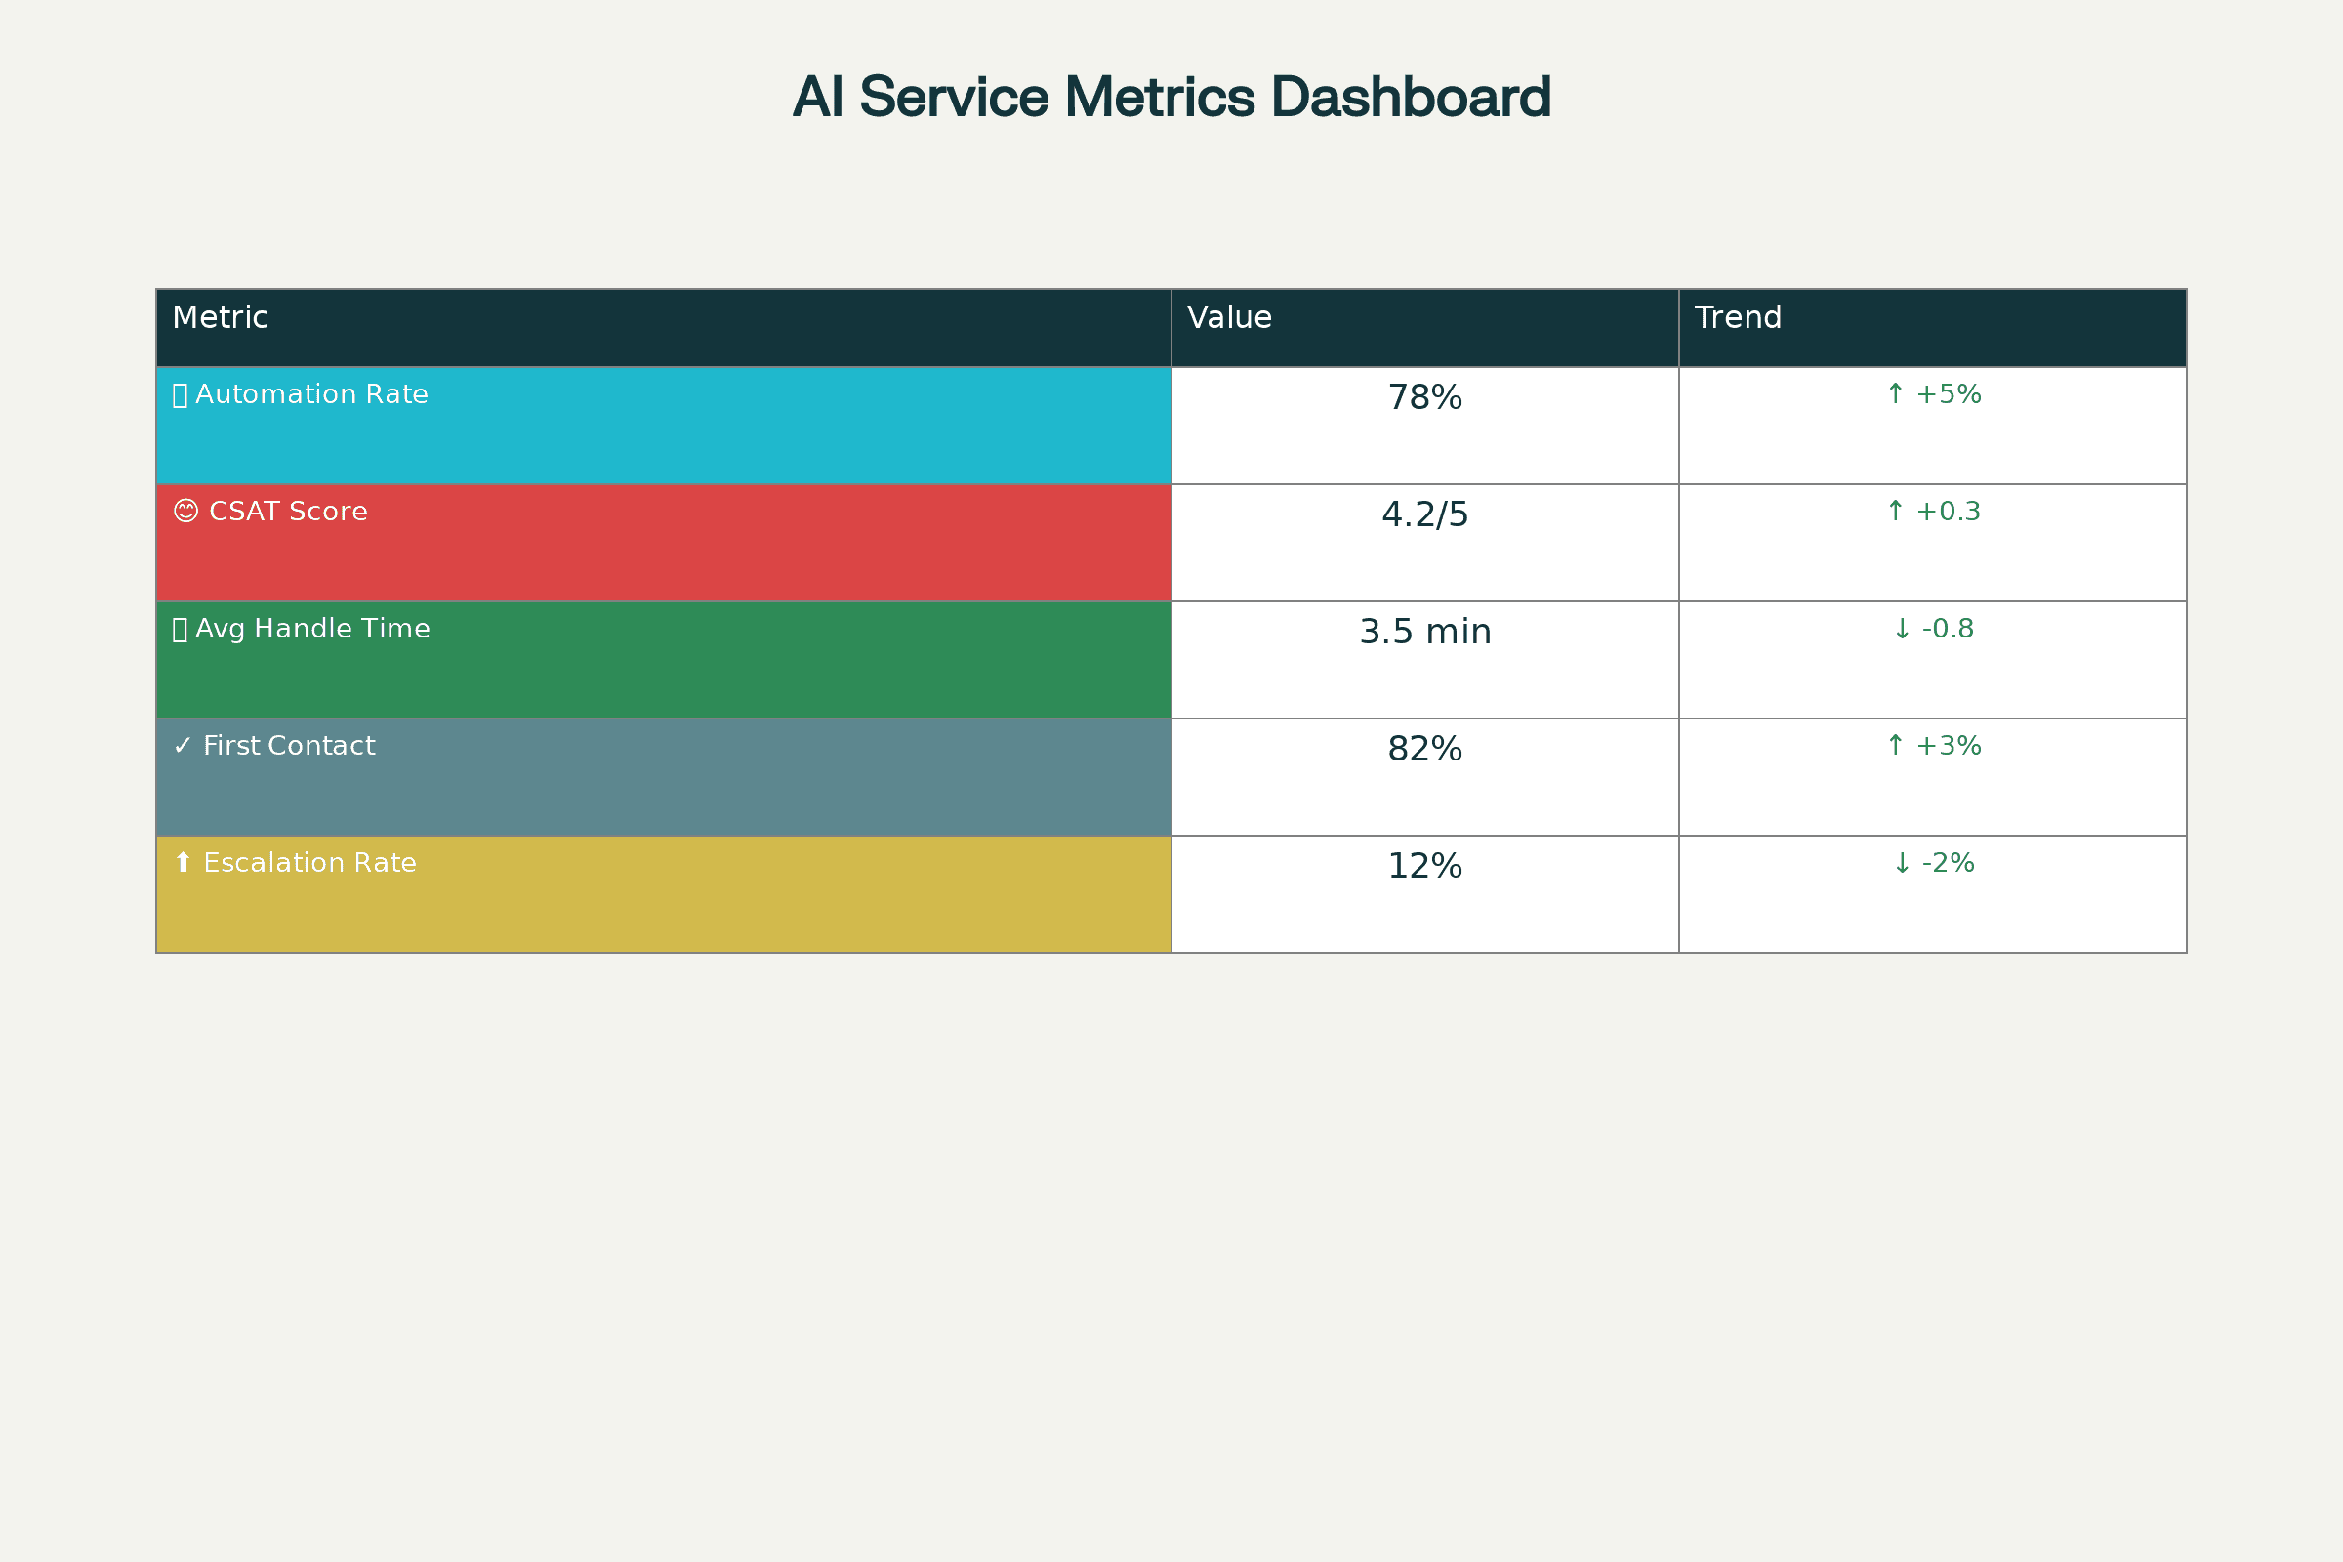This screenshot has width=2343, height=1562.
Task: Click the 4.2/5 CSAT value
Action: click(1425, 514)
